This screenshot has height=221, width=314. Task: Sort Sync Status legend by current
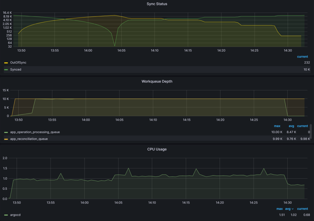pyautogui.click(x=302, y=56)
